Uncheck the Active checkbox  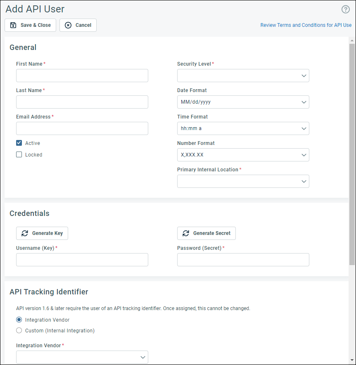19,143
